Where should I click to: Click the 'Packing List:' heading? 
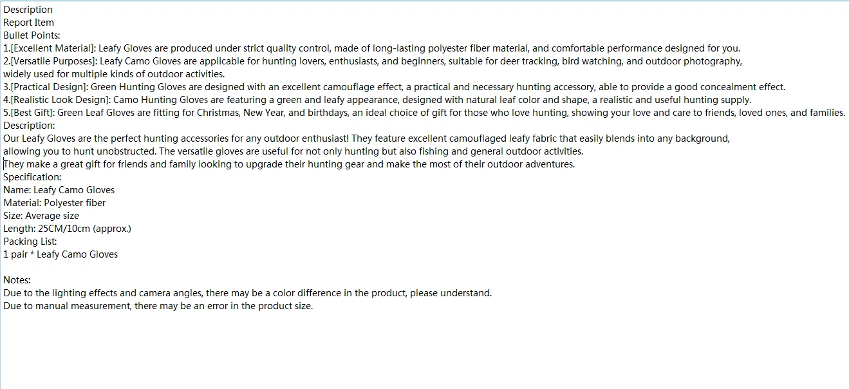(x=30, y=242)
